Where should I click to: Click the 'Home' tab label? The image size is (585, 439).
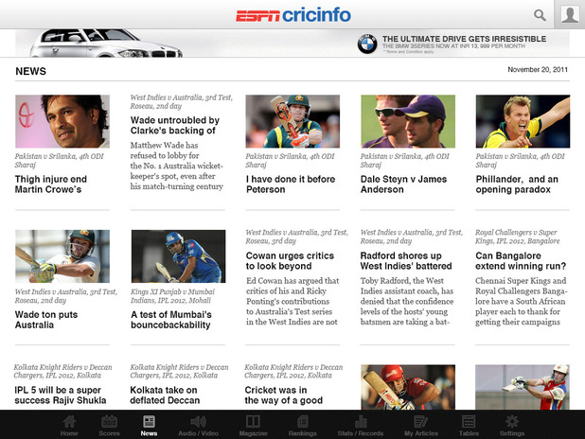[69, 433]
